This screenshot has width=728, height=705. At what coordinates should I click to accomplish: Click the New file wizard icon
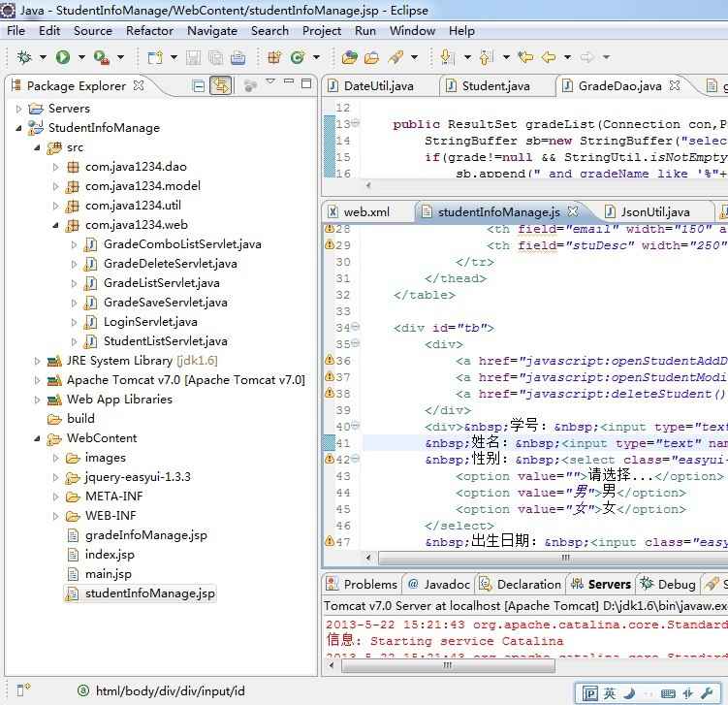[x=155, y=57]
